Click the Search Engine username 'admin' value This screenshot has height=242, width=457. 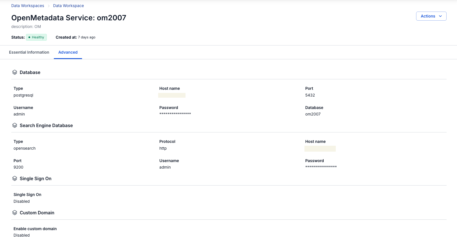(165, 167)
